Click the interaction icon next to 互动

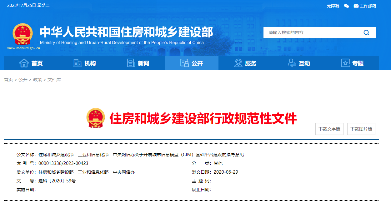tap(291, 63)
